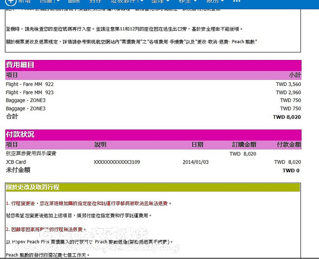Screen dimensions: 319x259
Task: Click the bold TWD 8,020 total amount
Action: (287, 117)
